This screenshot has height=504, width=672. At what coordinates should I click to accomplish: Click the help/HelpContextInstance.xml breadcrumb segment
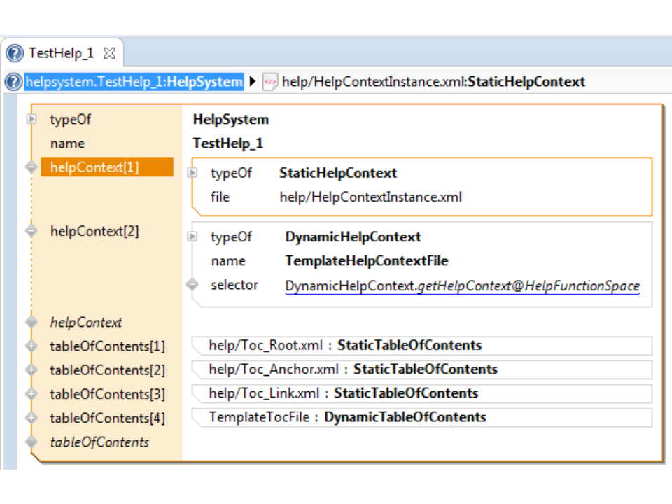(433, 82)
